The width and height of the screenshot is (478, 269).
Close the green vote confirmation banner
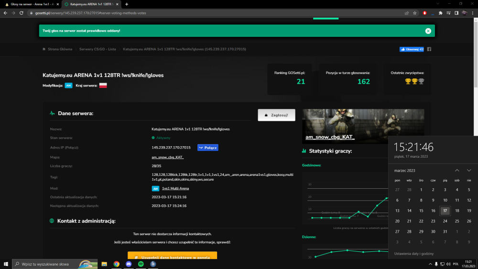coord(428,31)
